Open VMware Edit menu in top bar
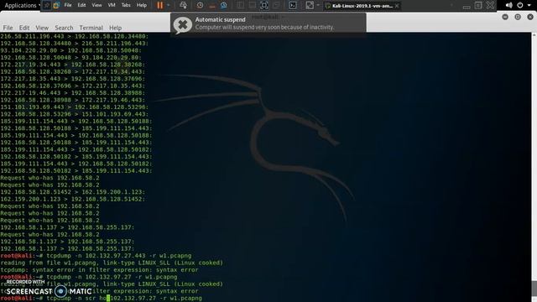The height and width of the screenshot is (302, 537). coord(81,5)
